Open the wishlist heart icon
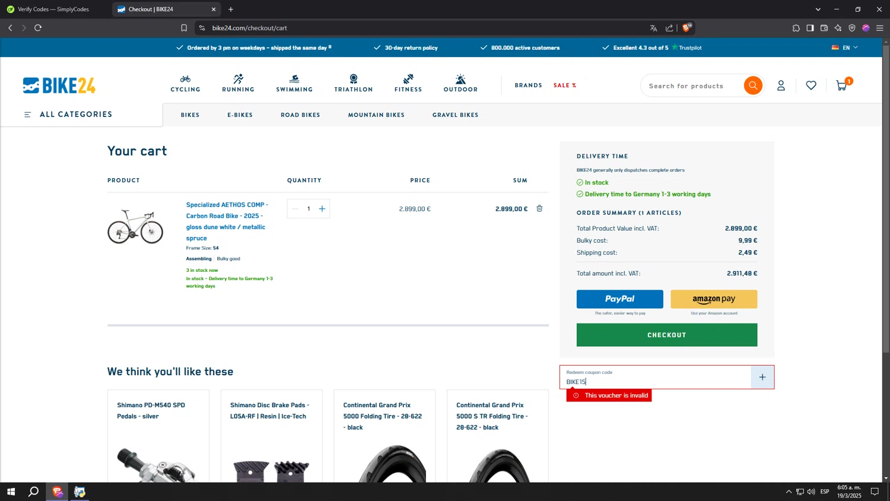The height and width of the screenshot is (501, 890). tap(811, 85)
